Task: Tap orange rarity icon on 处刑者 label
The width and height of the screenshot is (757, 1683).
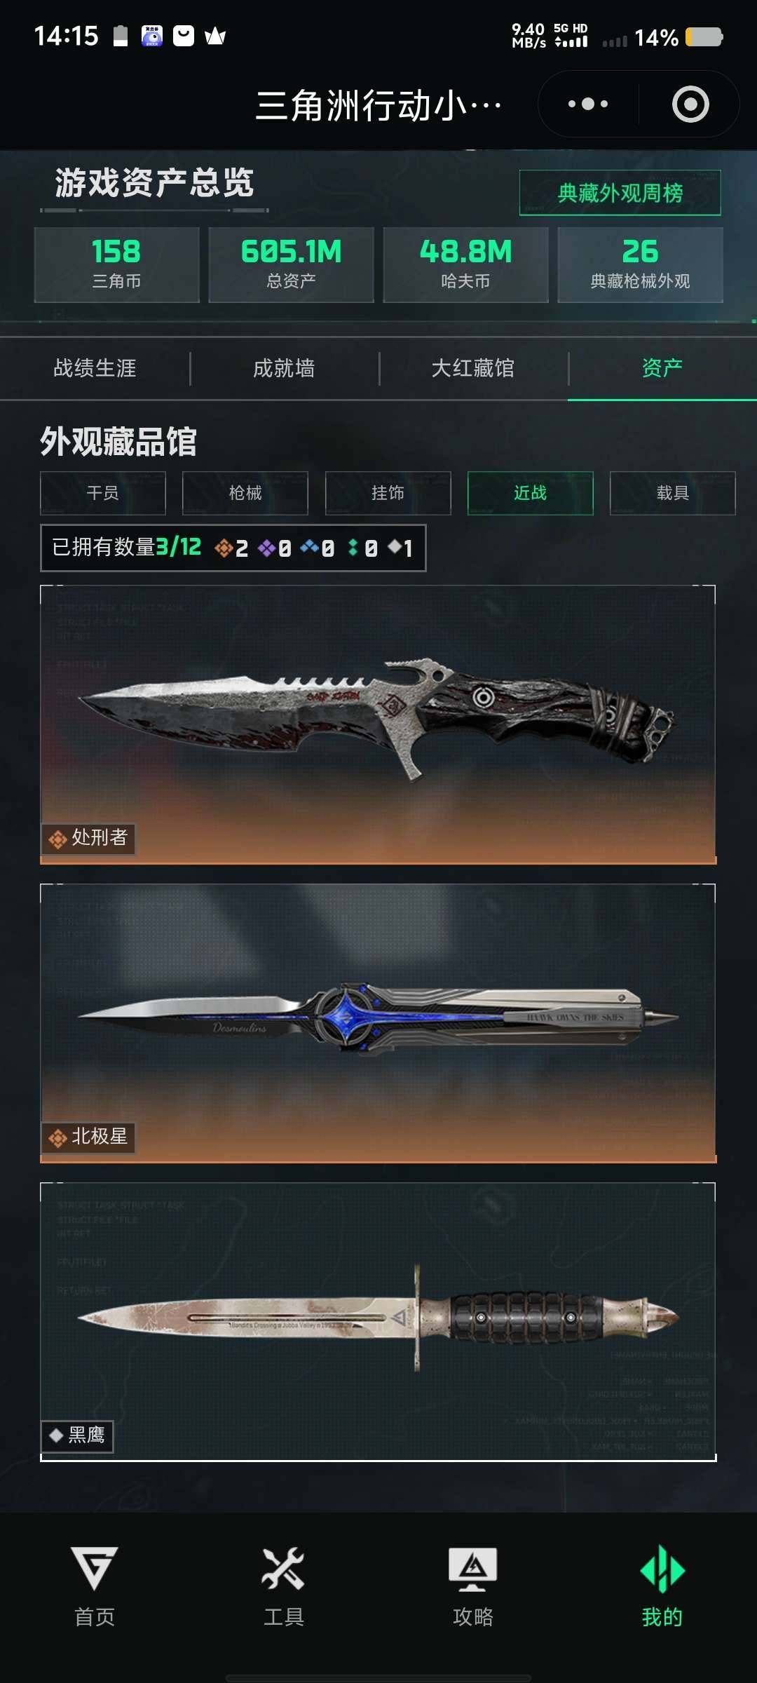Action: (57, 839)
